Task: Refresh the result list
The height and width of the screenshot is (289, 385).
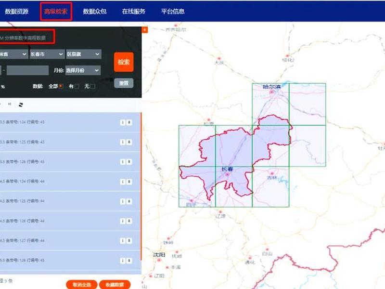Action: [21, 105]
